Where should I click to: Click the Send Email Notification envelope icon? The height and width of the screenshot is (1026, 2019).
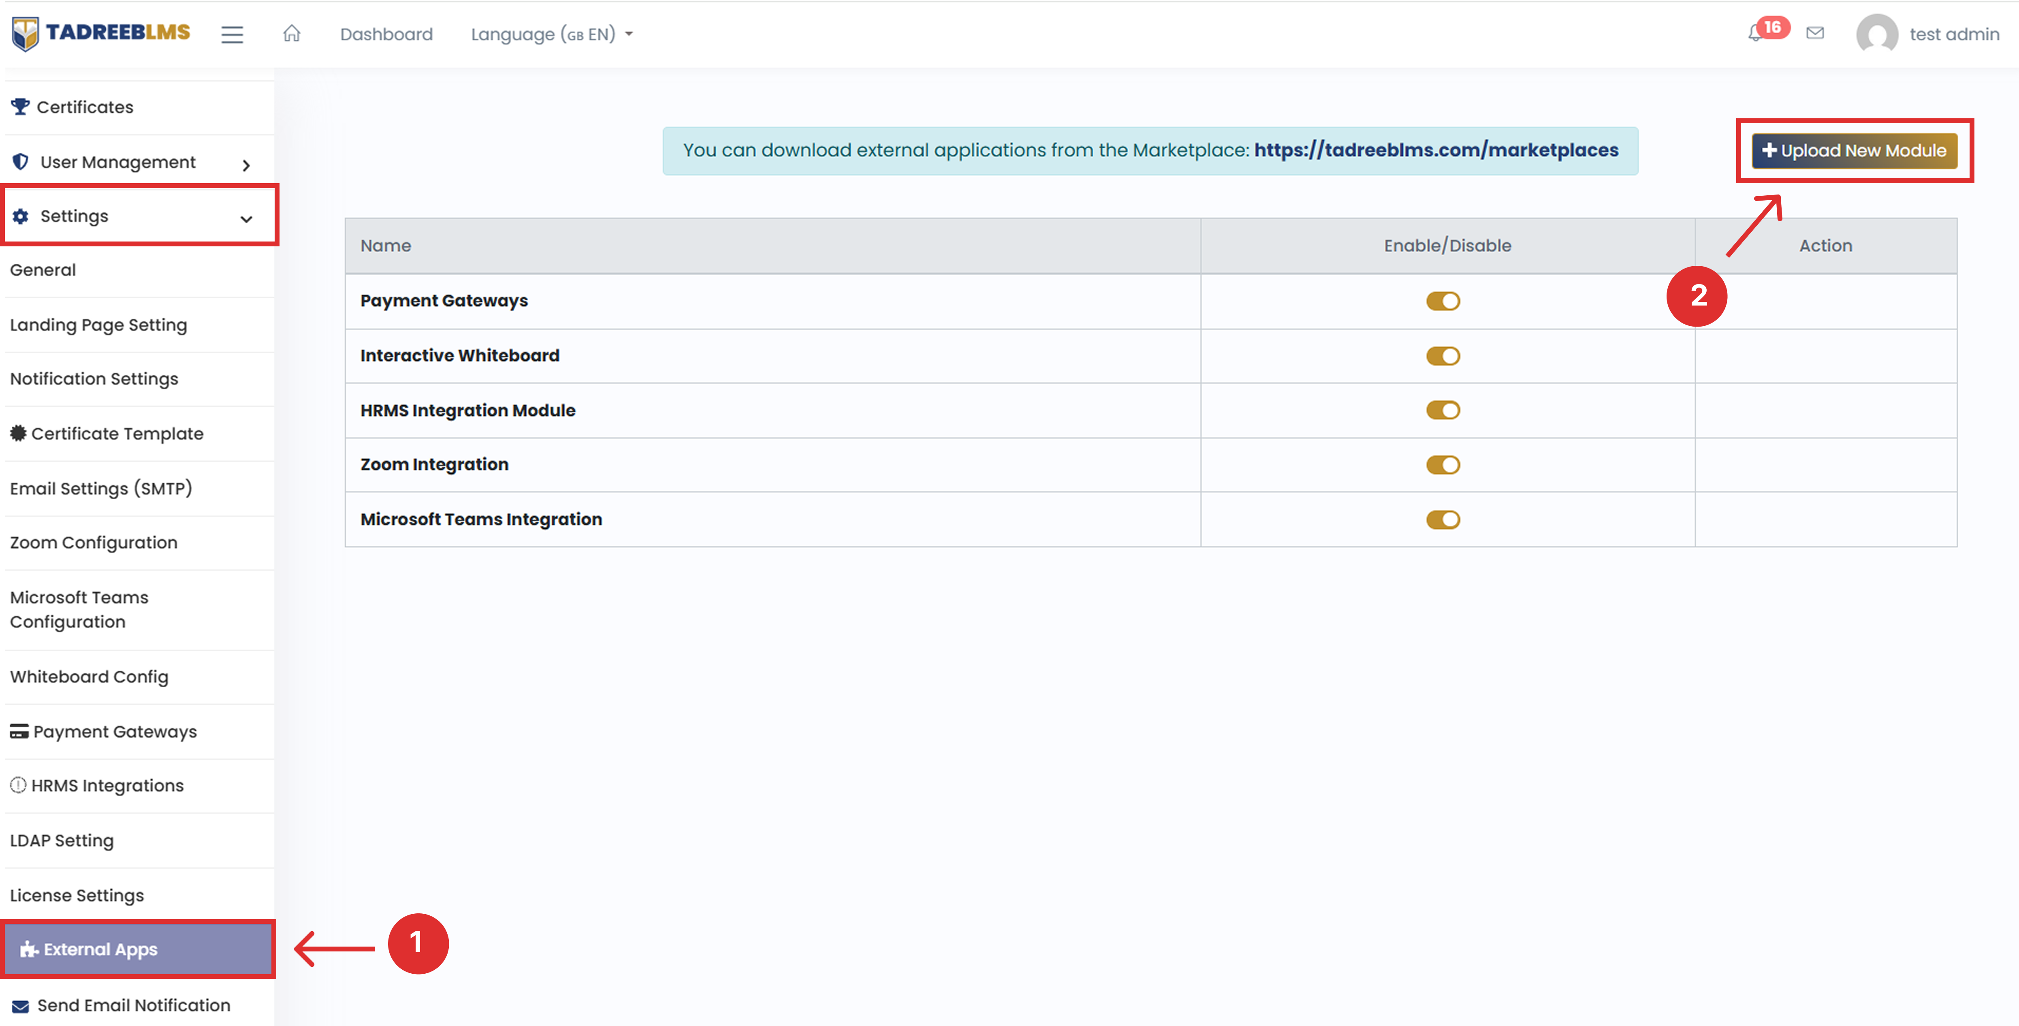[20, 1006]
